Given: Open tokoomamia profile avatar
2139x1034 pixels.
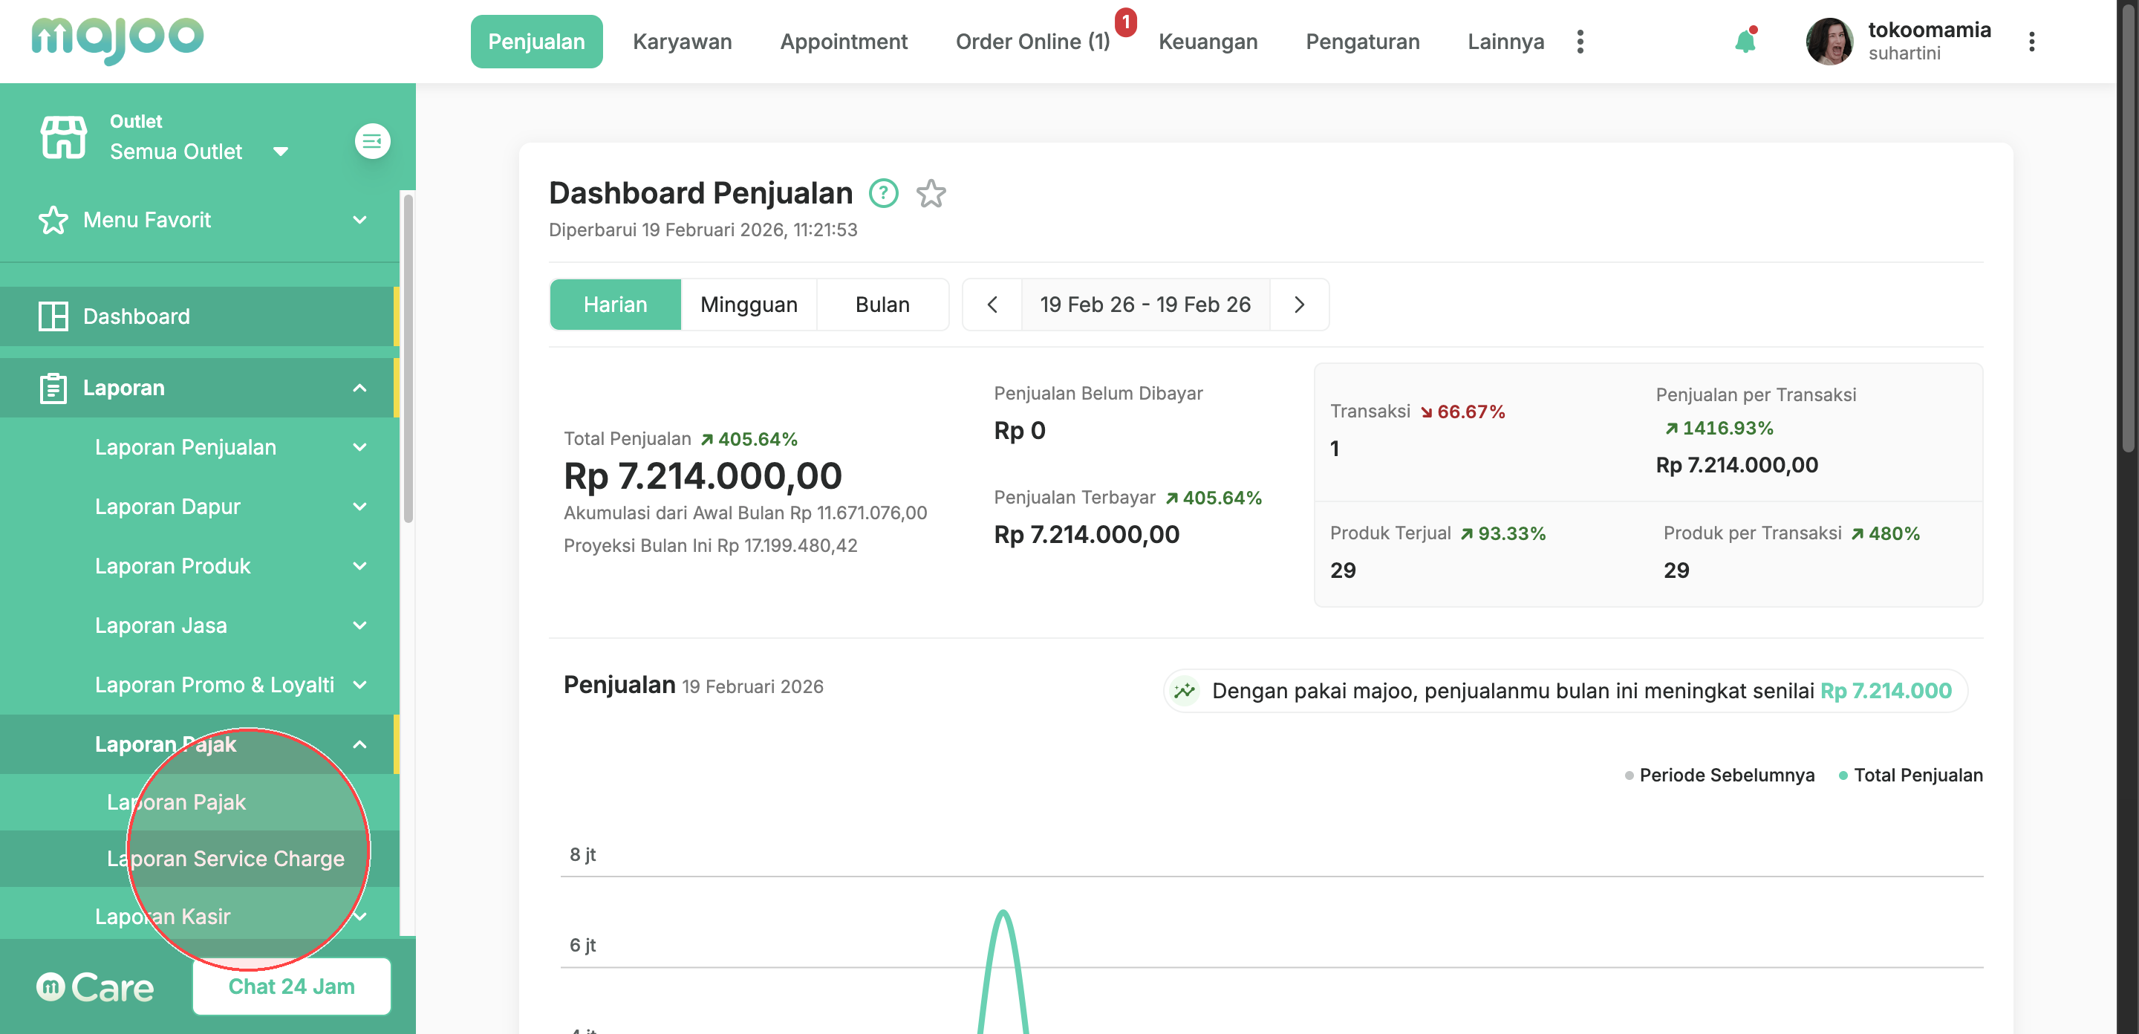Looking at the screenshot, I should pyautogui.click(x=1829, y=42).
